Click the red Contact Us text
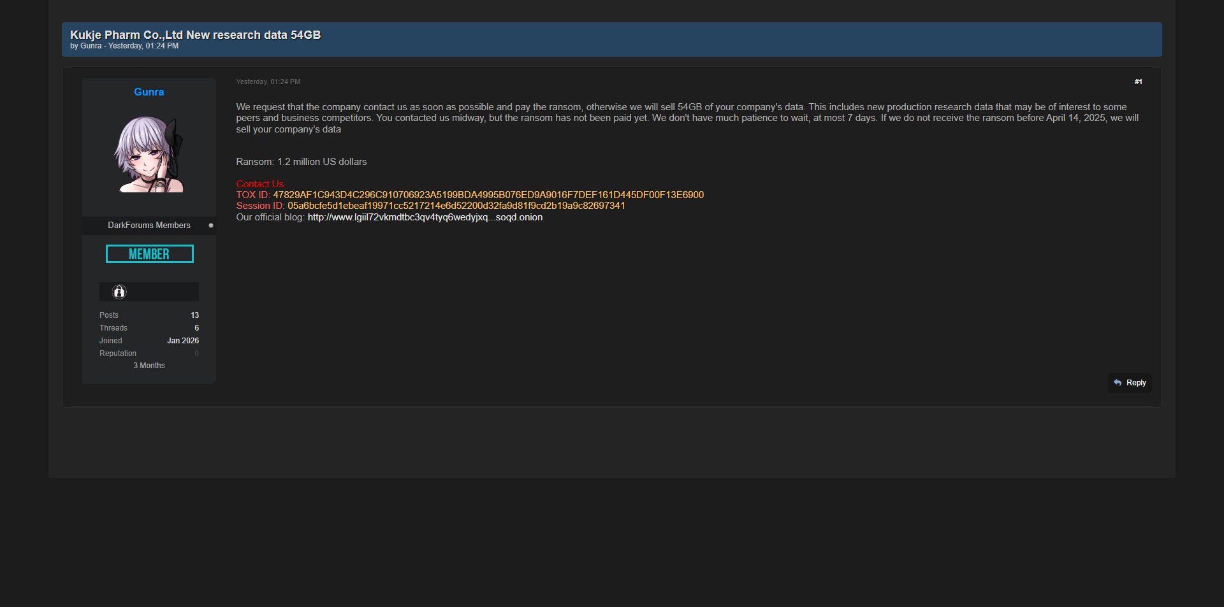The width and height of the screenshot is (1224, 607). click(x=260, y=184)
